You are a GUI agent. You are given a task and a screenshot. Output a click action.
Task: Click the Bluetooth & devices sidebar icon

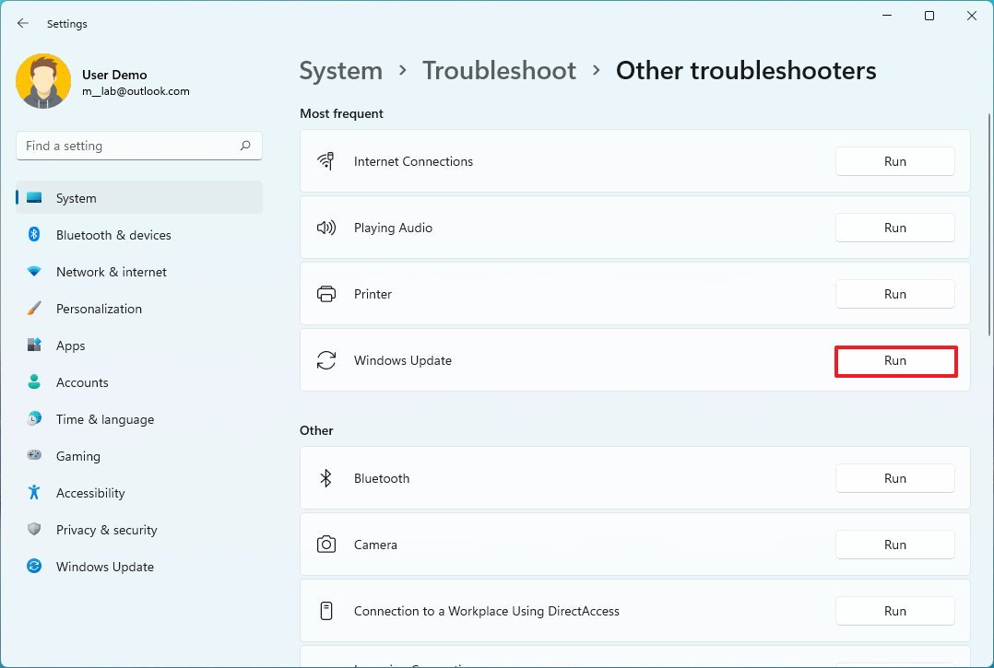[34, 235]
